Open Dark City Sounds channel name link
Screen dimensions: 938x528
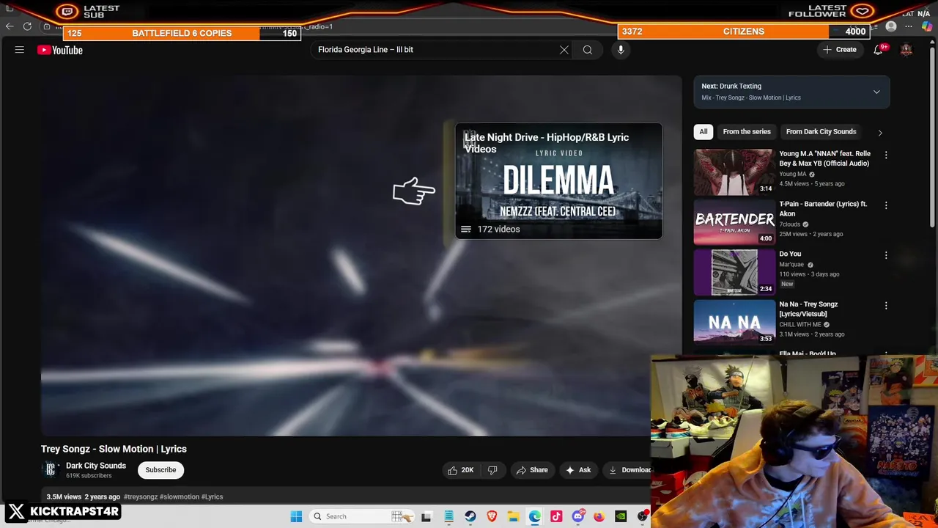96,466
